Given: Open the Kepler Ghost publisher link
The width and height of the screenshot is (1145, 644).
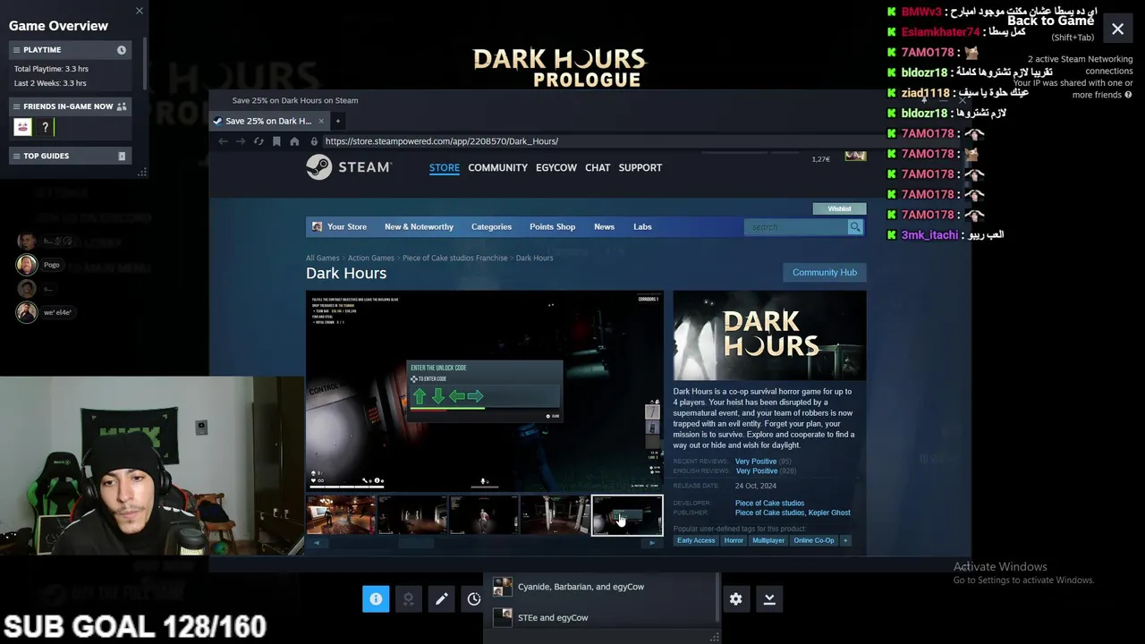Looking at the screenshot, I should pyautogui.click(x=829, y=513).
